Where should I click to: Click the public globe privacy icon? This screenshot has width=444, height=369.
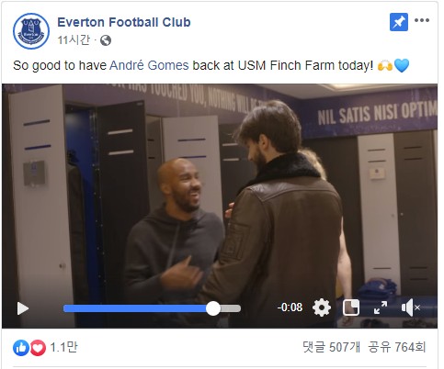point(106,40)
